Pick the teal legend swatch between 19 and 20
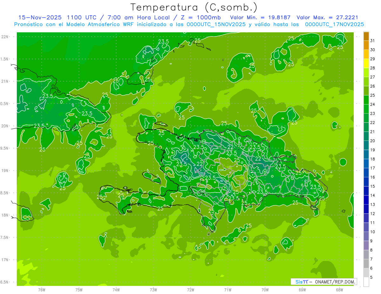Viewport: 381px width, 294px height. click(366, 146)
